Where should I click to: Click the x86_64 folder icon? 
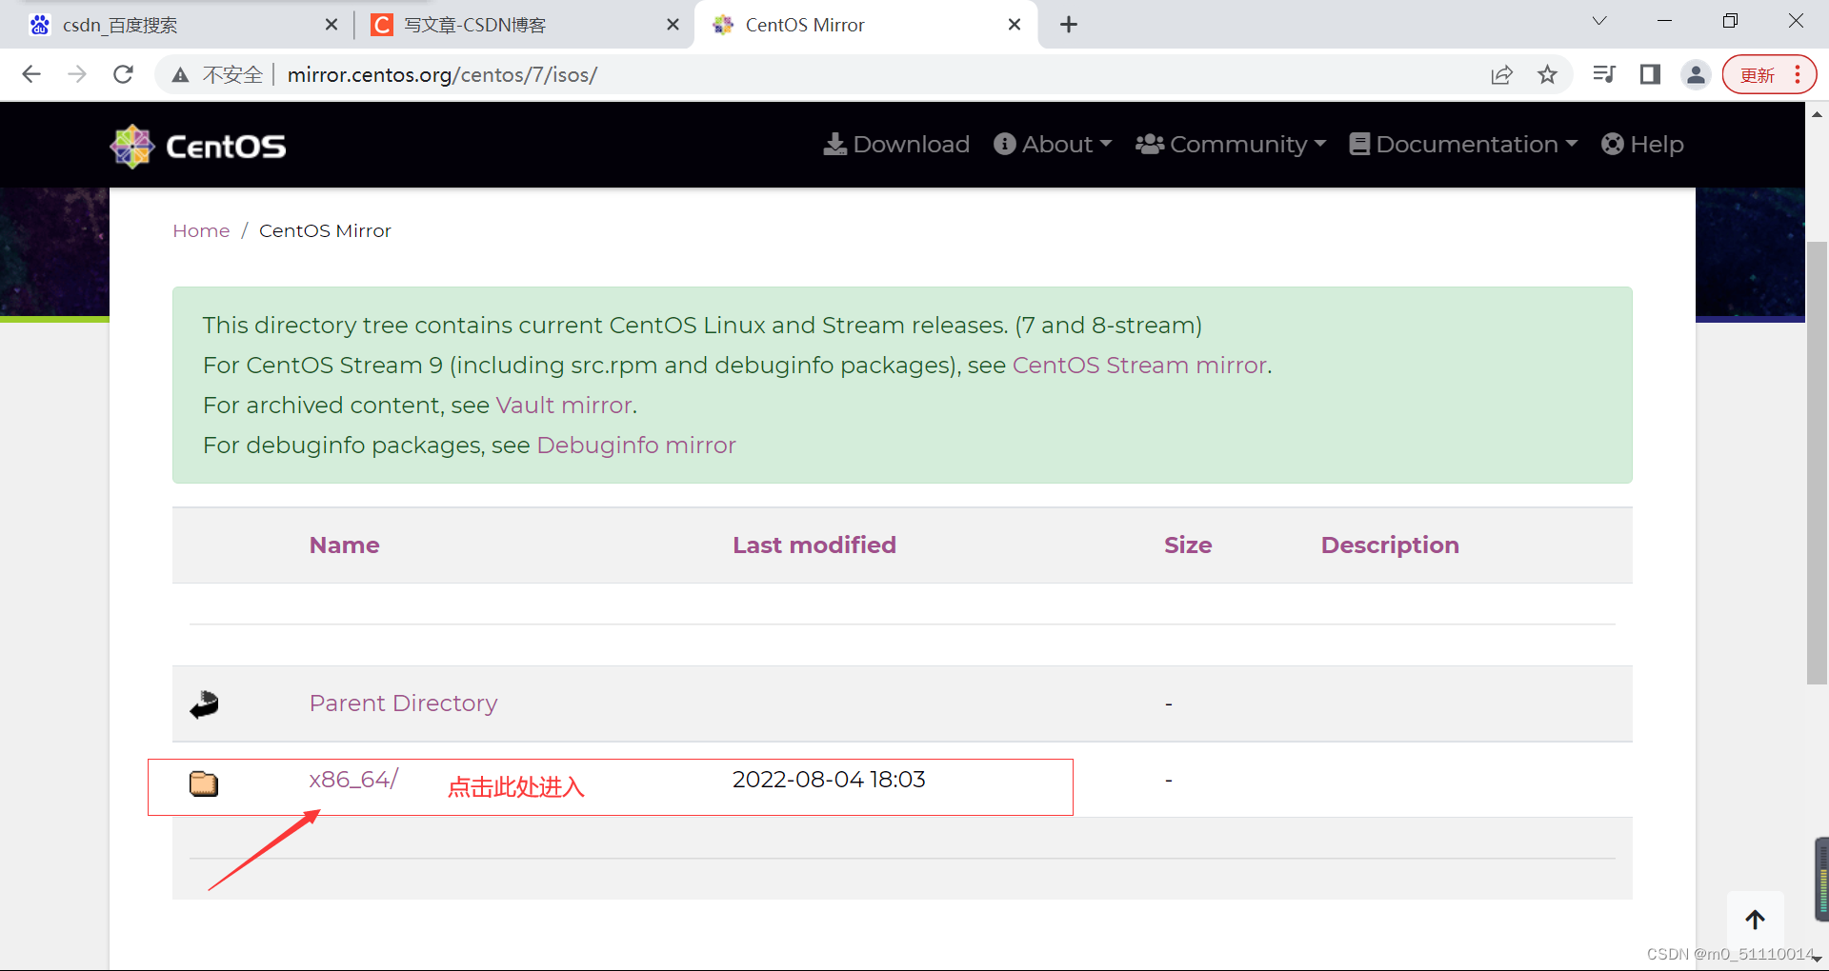point(204,783)
